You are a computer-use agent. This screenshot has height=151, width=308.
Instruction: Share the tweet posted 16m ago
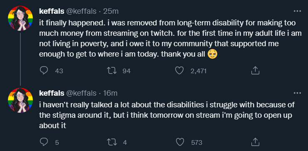click(255, 142)
